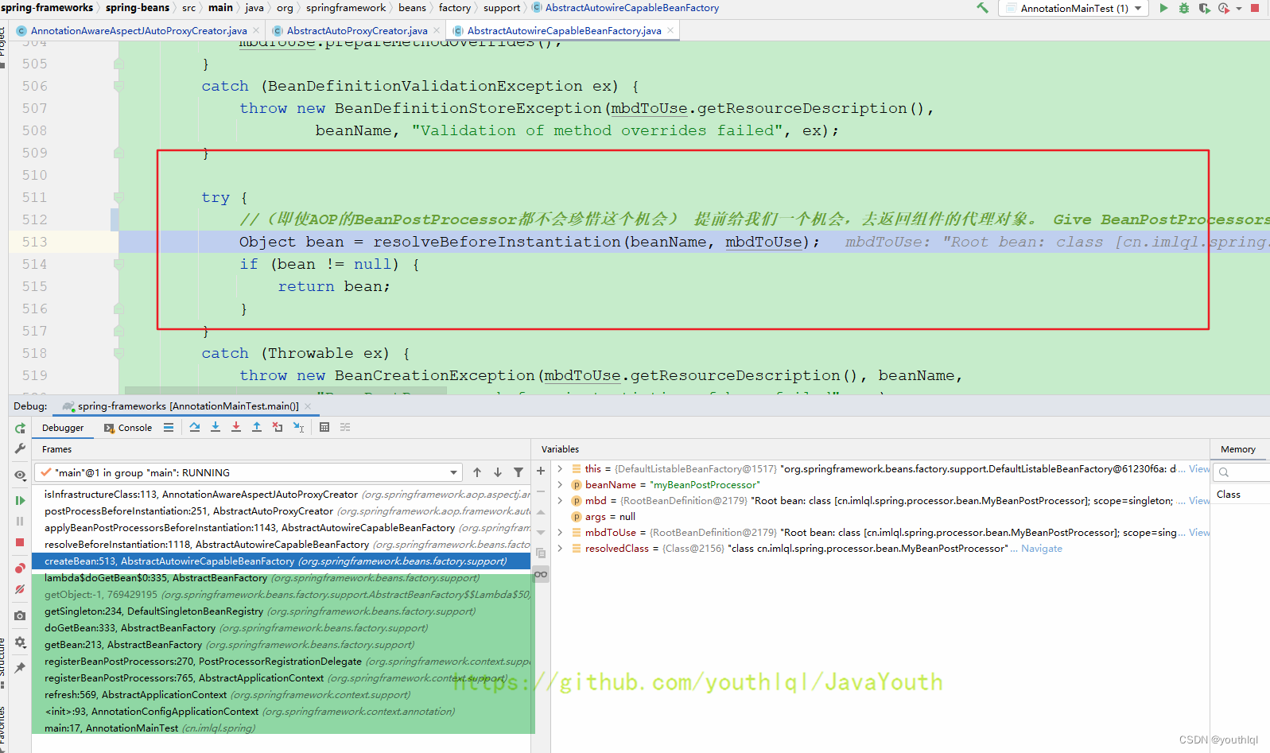This screenshot has height=753, width=1270.
Task: Click View link on 'this' variable row
Action: point(1199,469)
